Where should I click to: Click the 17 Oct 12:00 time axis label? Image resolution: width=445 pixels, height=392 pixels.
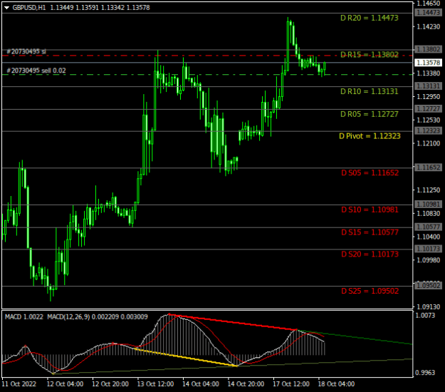tap(291, 384)
